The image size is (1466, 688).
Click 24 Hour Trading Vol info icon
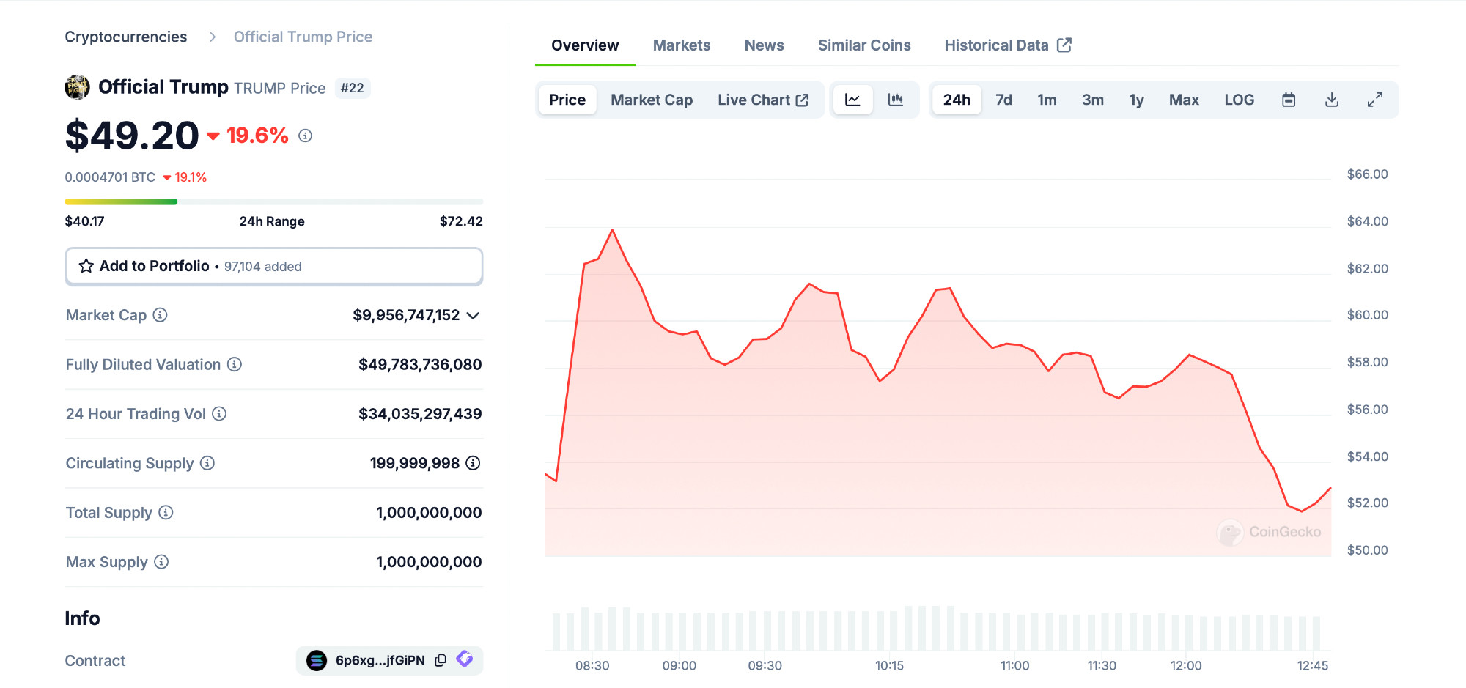pyautogui.click(x=219, y=414)
